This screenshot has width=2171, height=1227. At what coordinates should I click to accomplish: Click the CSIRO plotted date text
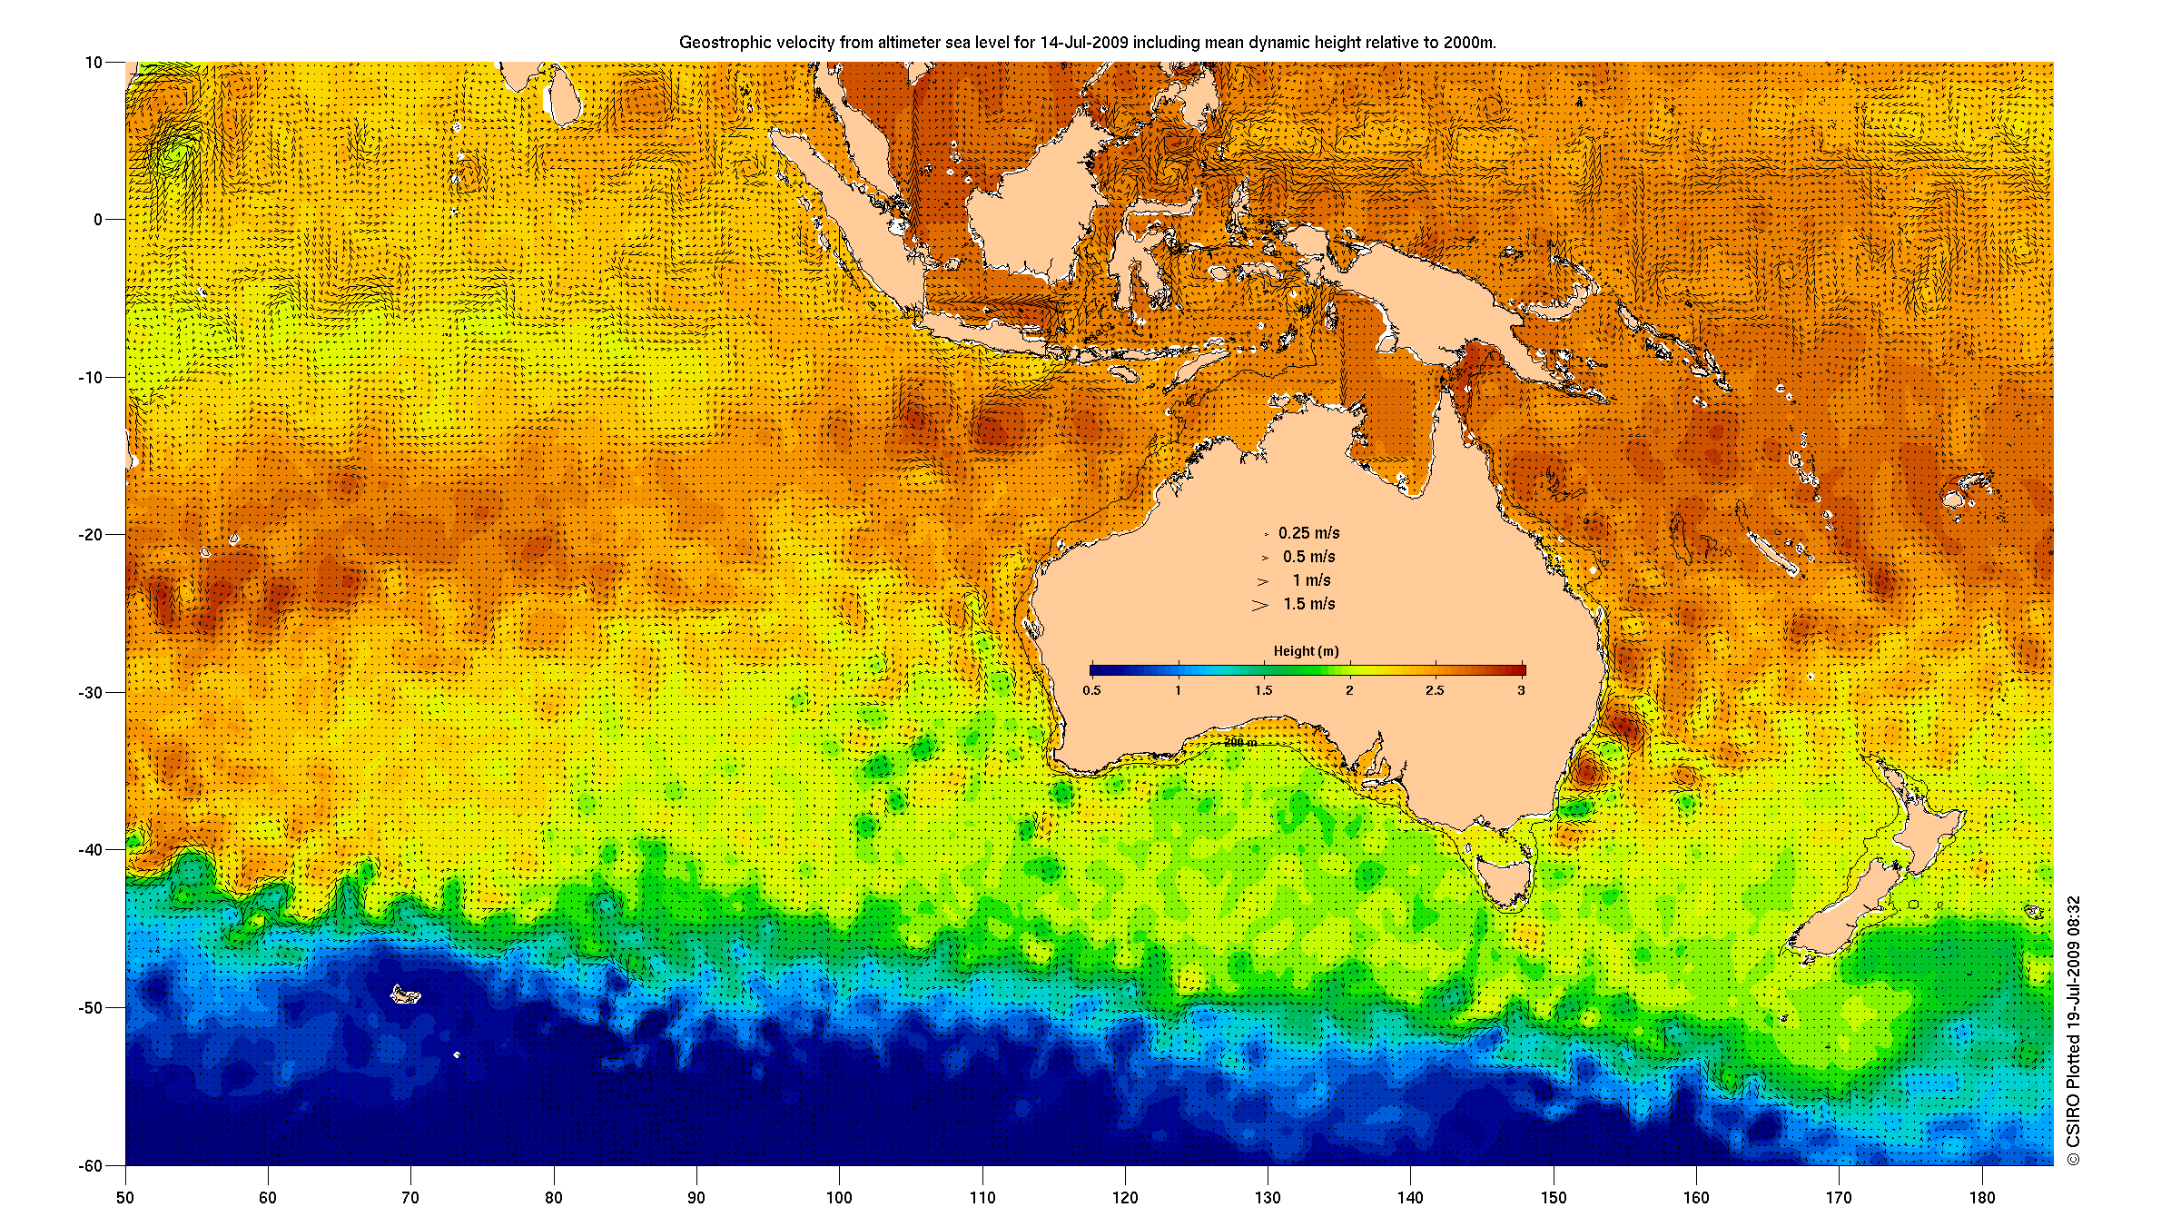click(x=2073, y=1031)
